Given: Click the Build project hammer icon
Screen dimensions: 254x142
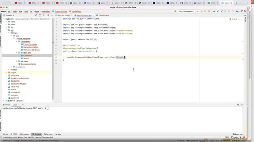Looking at the screenshot, I should pos(175,11).
